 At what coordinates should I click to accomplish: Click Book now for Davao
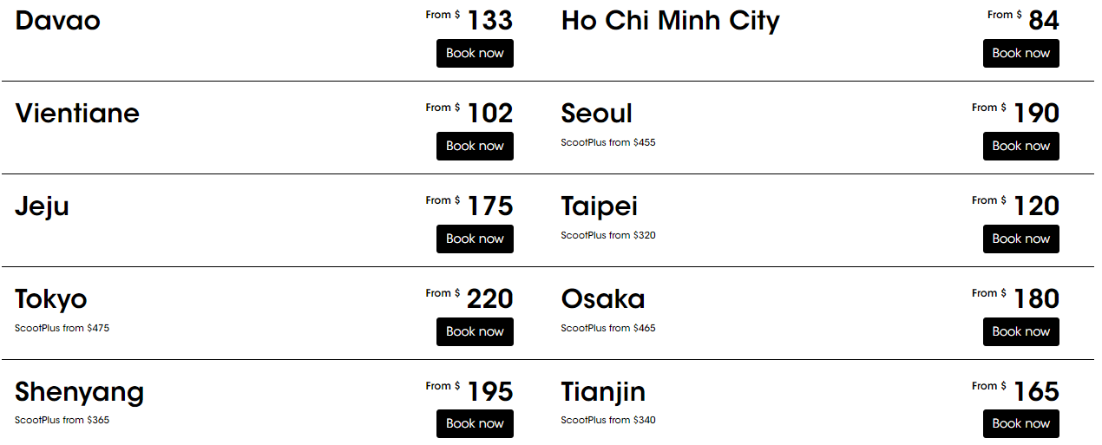point(475,53)
